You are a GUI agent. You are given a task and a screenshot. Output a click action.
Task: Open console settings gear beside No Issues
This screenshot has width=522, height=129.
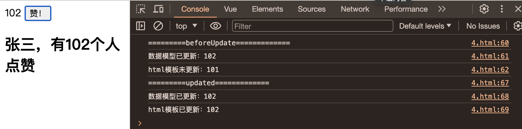pyautogui.click(x=518, y=26)
